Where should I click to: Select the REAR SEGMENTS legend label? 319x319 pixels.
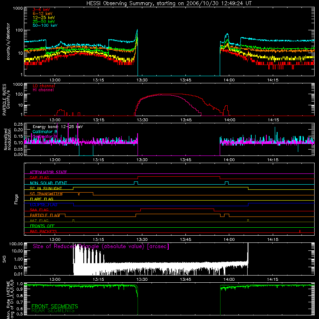tap(53, 311)
